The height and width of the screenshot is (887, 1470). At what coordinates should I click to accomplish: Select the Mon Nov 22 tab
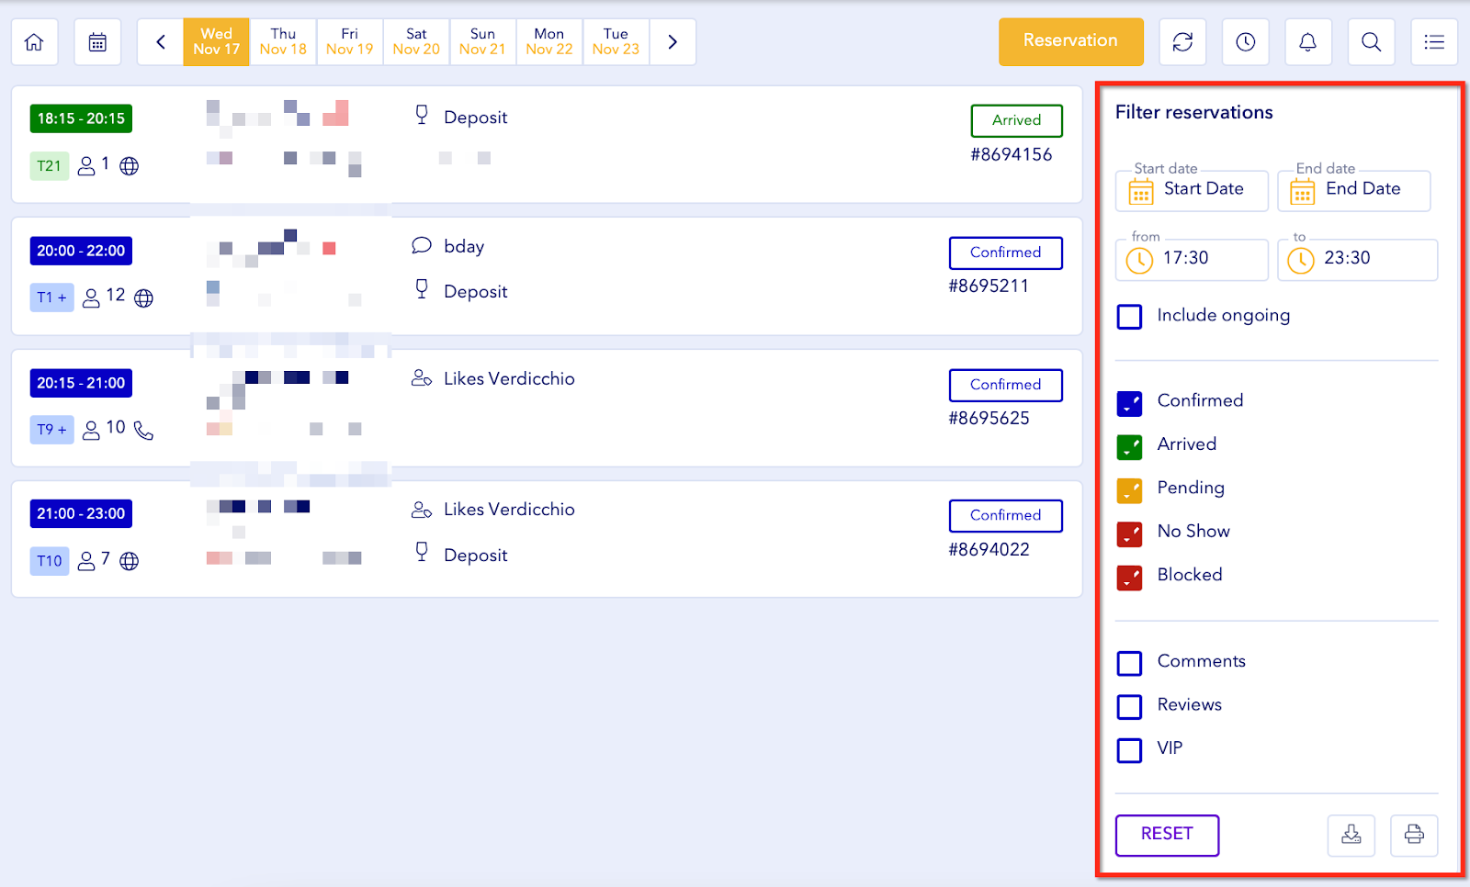(x=548, y=42)
